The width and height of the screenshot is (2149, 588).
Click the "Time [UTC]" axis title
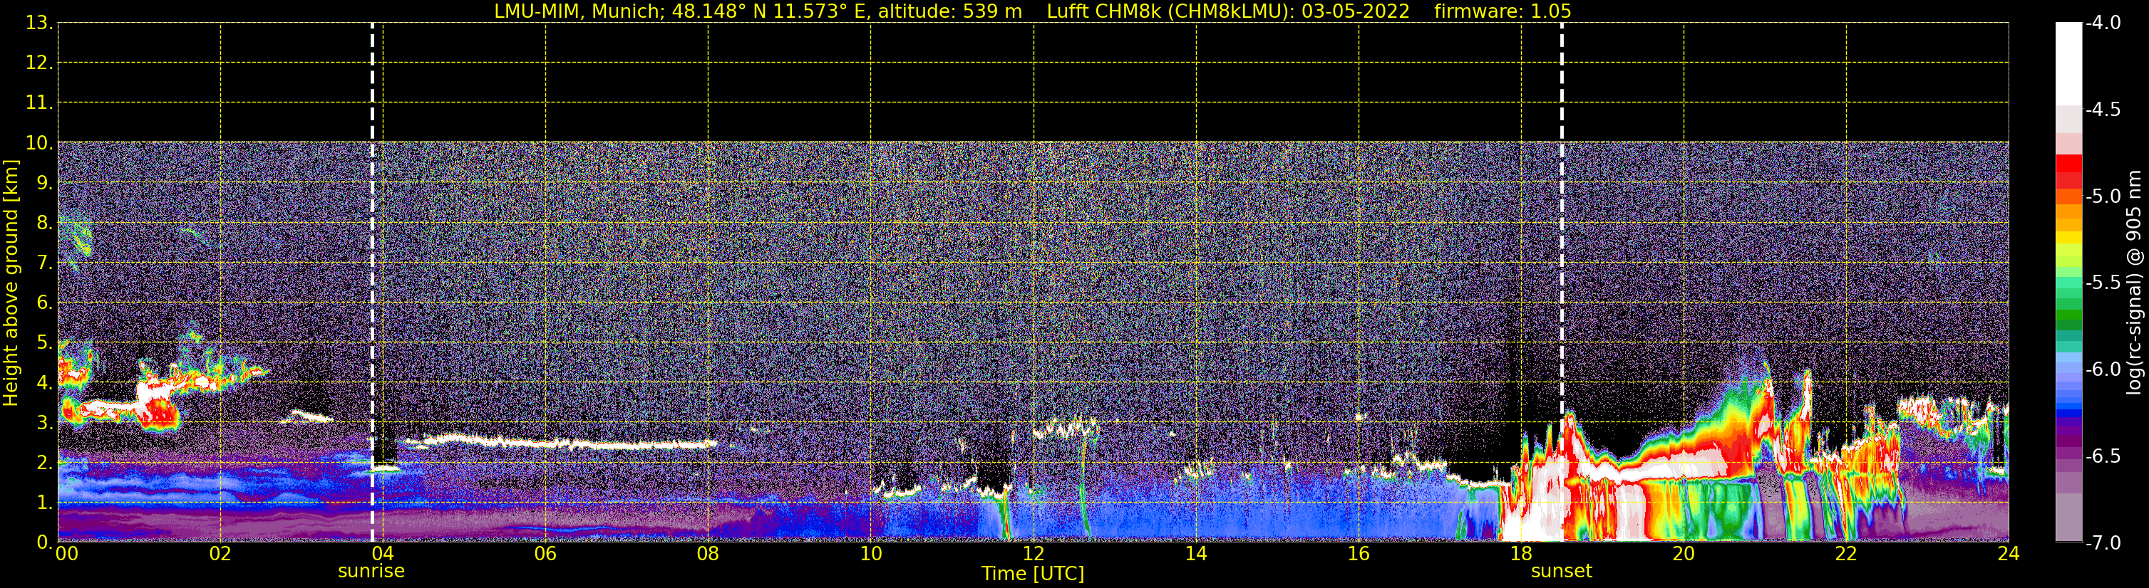(1033, 574)
